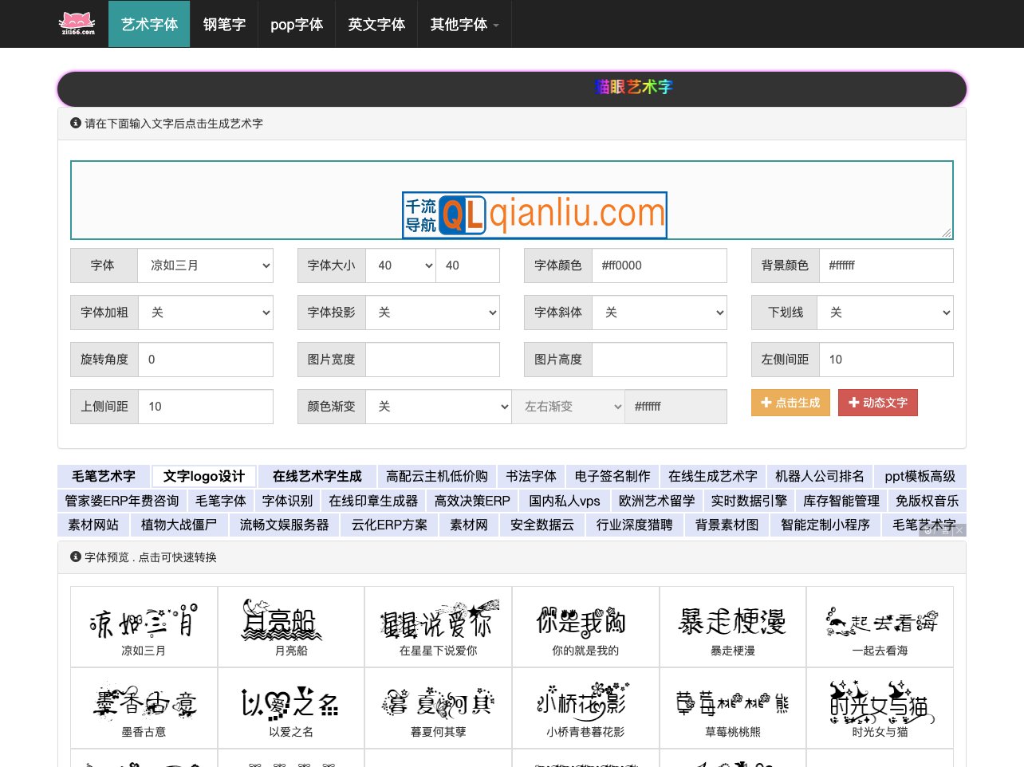Viewport: 1024px width, 767px height.
Task: Switch to the 英文字体 tab
Action: tap(376, 24)
